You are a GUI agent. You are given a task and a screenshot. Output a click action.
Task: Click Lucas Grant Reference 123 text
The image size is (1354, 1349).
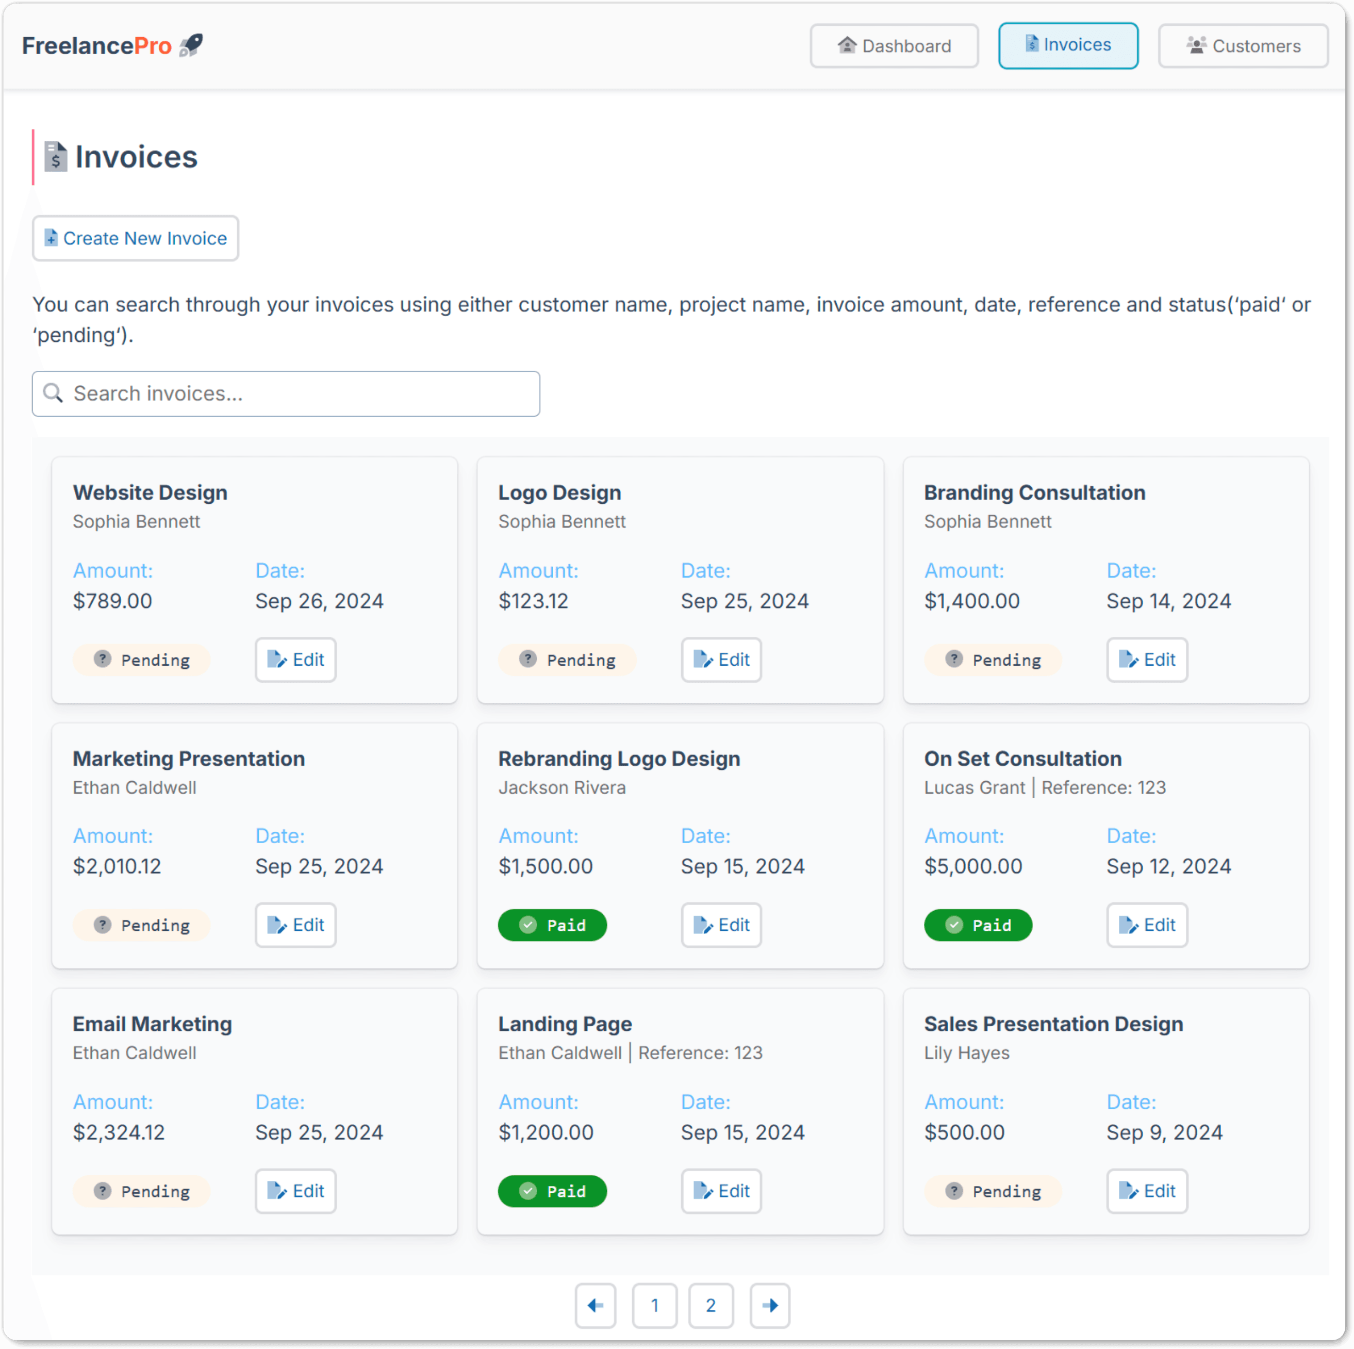click(1044, 787)
